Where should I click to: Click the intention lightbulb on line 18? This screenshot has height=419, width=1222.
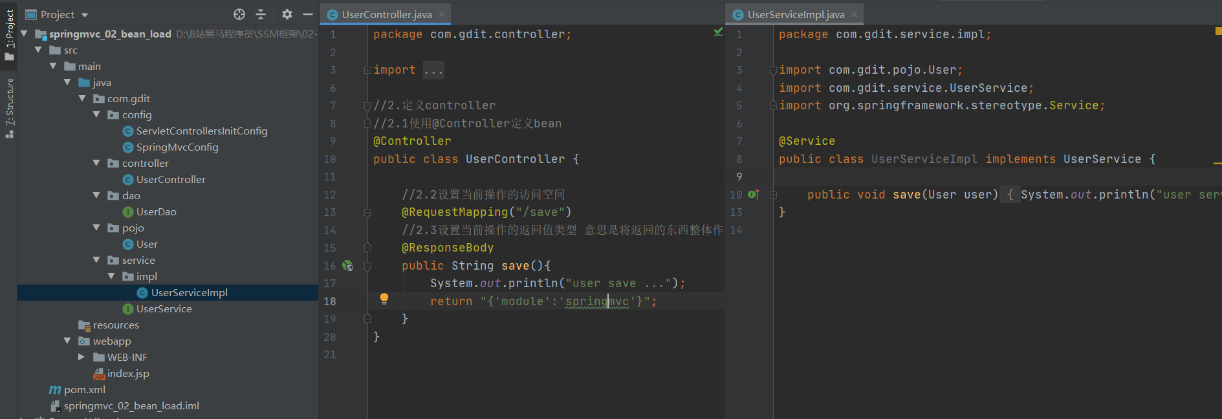(384, 298)
